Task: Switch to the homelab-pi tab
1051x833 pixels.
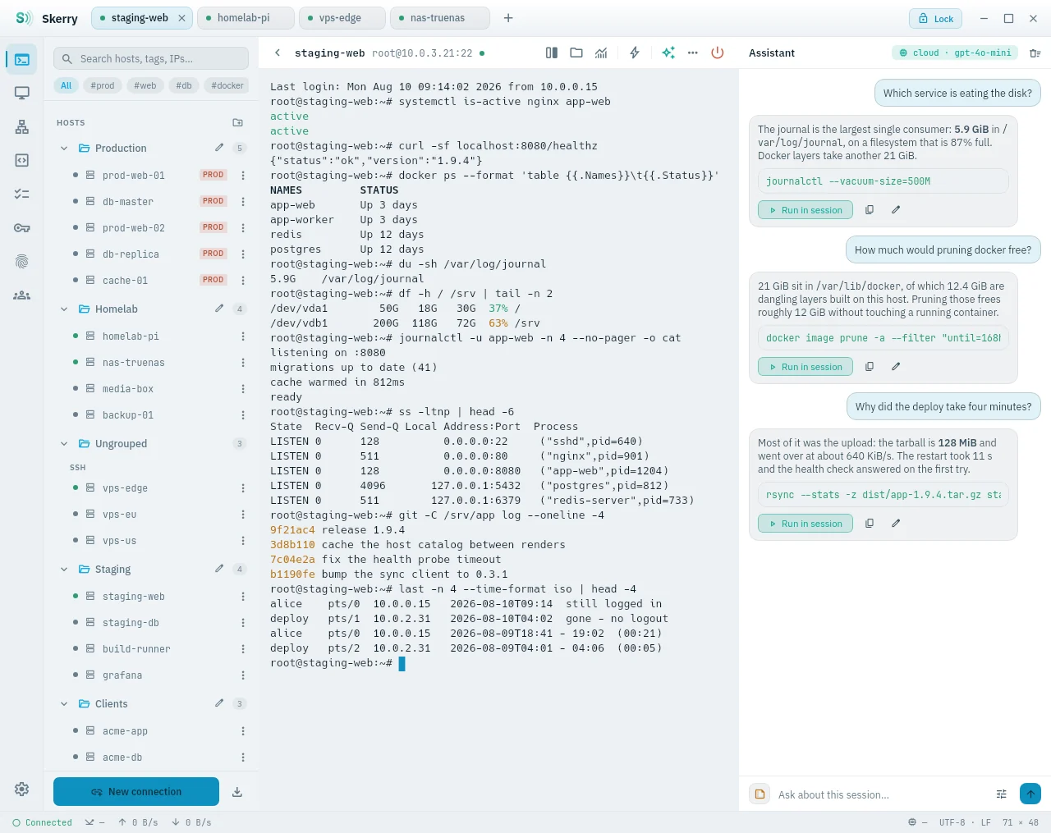Action: [246, 18]
